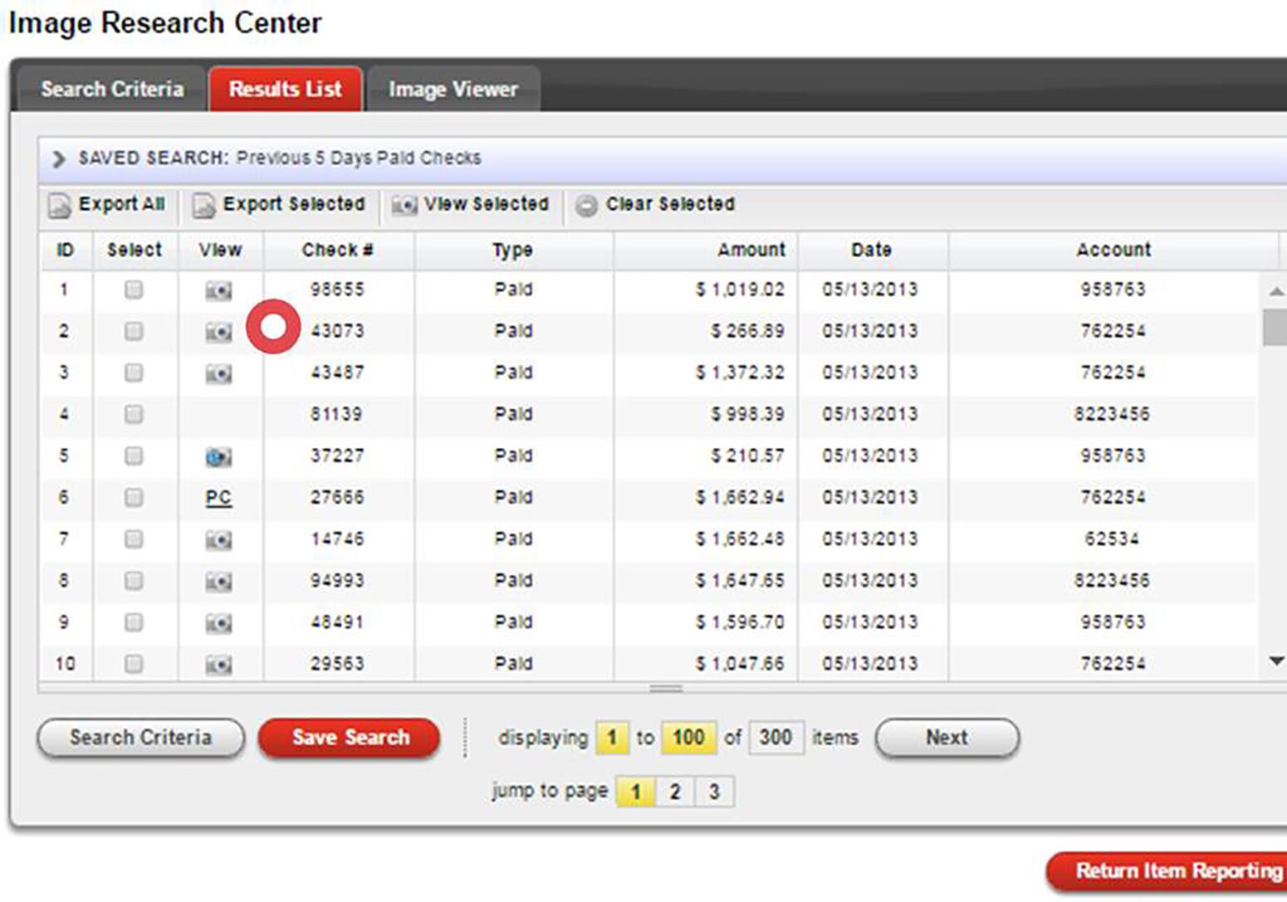View the image for check 43487

tap(219, 373)
